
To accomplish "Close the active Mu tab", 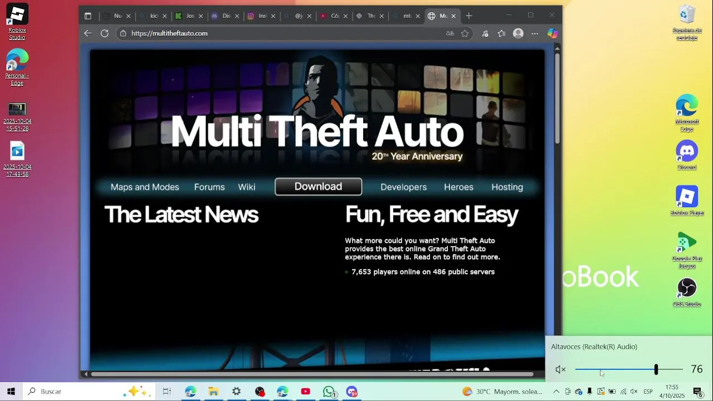I will 453,16.
